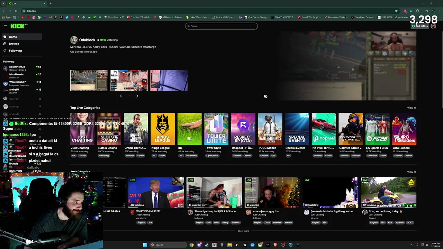The height and width of the screenshot is (249, 443).
Task: Bookmark page with star icon
Action: pyautogui.click(x=396, y=11)
